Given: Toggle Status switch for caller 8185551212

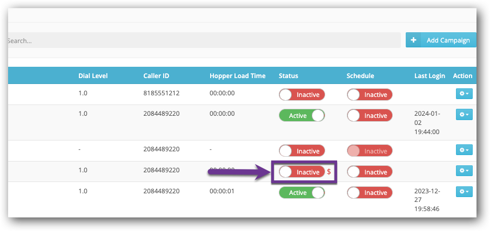Looking at the screenshot, I should [301, 95].
